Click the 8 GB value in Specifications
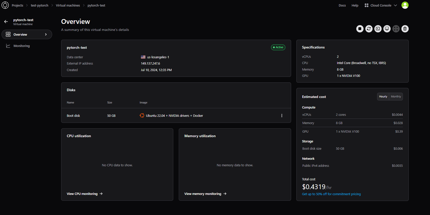 tap(340, 69)
